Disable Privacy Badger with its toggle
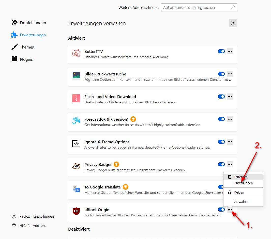Viewport: 271px width, 239px height. pyautogui.click(x=221, y=164)
